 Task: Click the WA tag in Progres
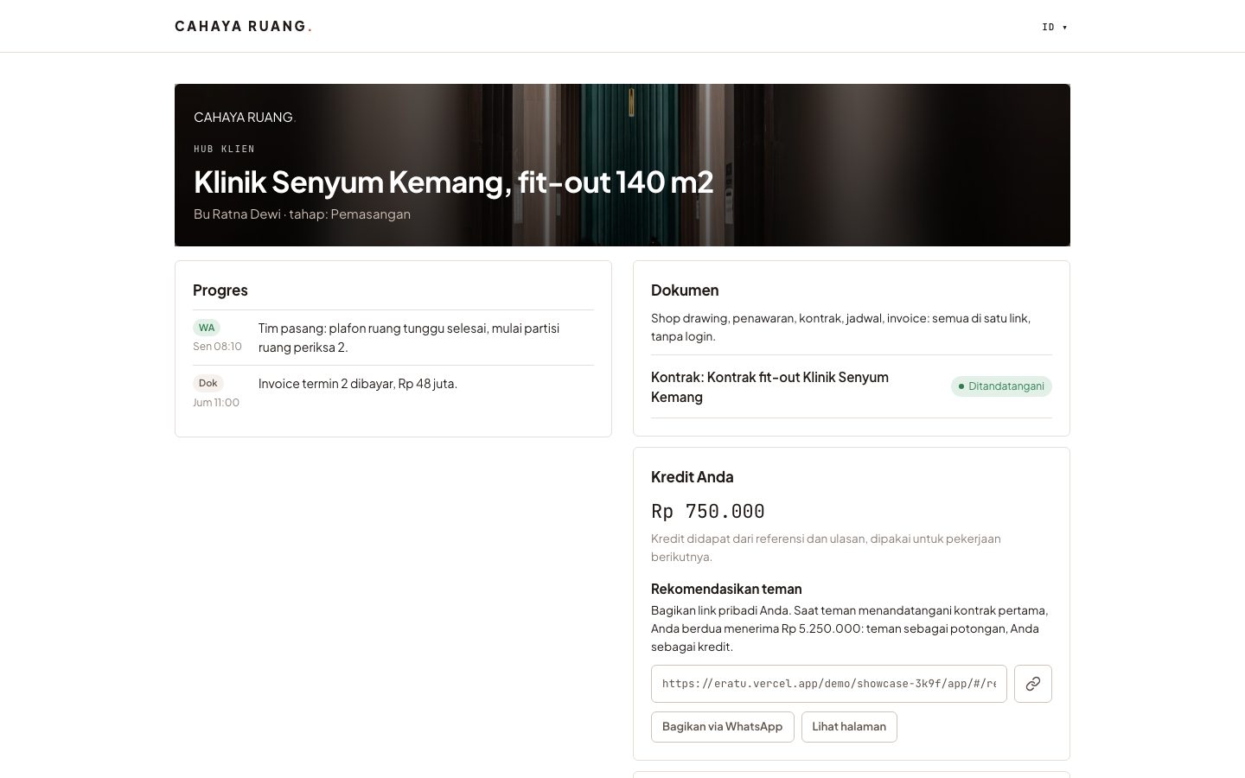point(207,328)
